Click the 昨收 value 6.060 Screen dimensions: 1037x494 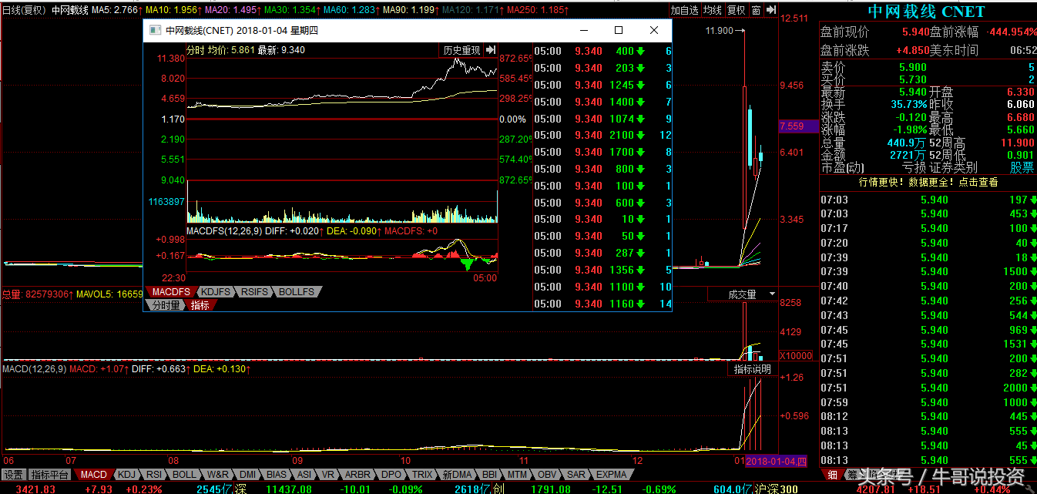click(1020, 105)
